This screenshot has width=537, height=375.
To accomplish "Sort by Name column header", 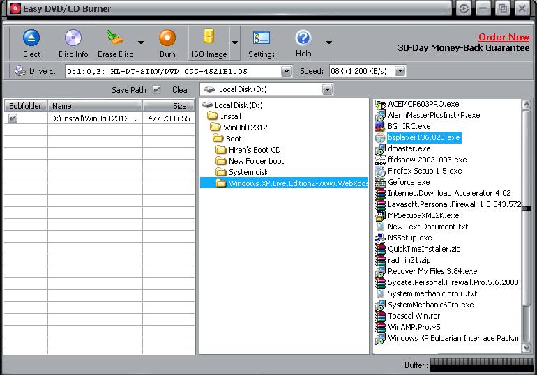I will [x=95, y=106].
